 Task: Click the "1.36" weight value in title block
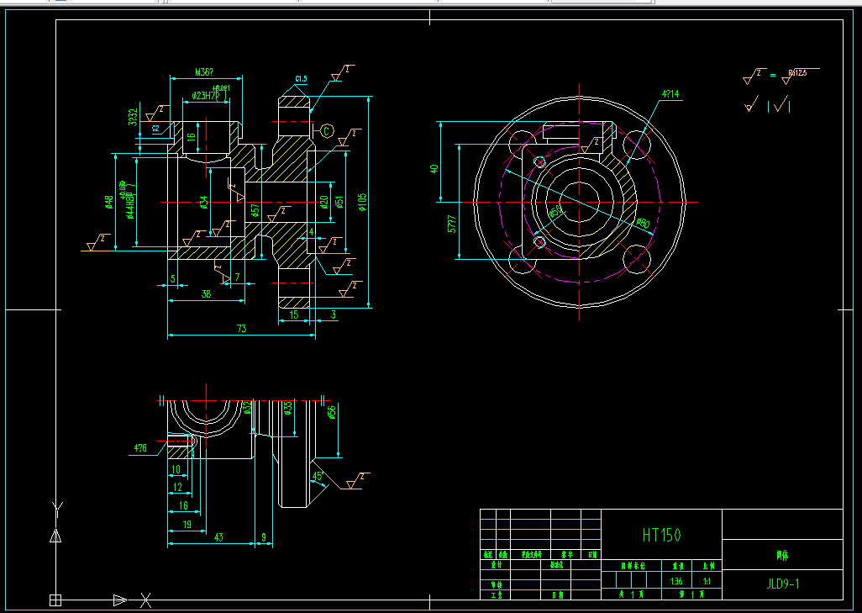tap(676, 581)
